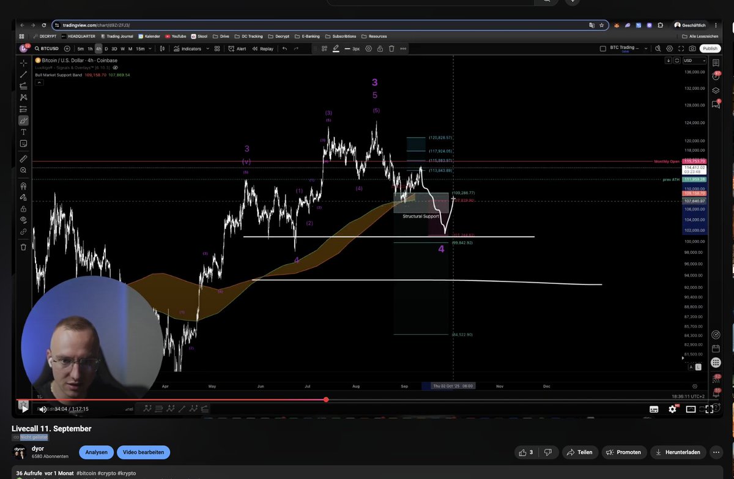
Task: Seek using the red video progress scrubber
Action: [x=326, y=399]
